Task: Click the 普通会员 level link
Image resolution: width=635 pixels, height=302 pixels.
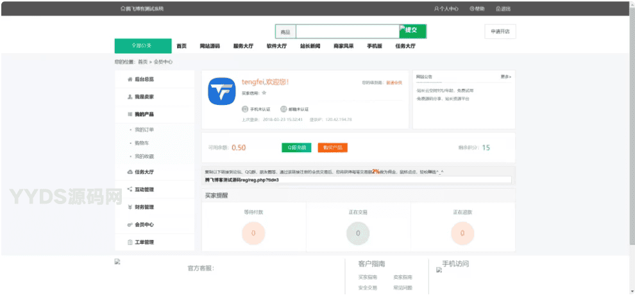Action: pyautogui.click(x=394, y=83)
